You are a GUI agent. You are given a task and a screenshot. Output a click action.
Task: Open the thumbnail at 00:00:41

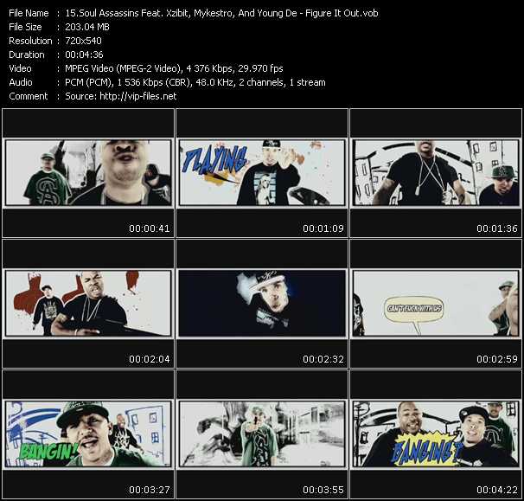click(88, 172)
